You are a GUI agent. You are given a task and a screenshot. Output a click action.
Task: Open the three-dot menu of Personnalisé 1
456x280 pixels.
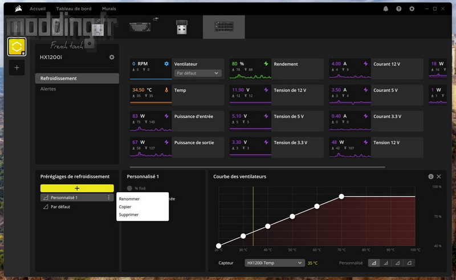[x=109, y=197]
